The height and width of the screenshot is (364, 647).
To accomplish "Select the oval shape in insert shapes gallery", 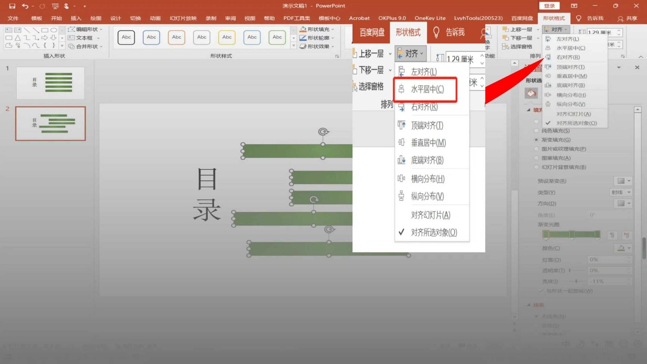I will pos(54,30).
